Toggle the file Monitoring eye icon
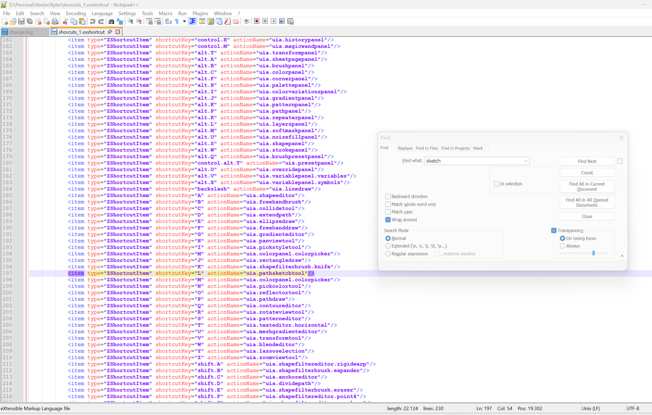Screen dimensions: 652x415 click(246, 21)
